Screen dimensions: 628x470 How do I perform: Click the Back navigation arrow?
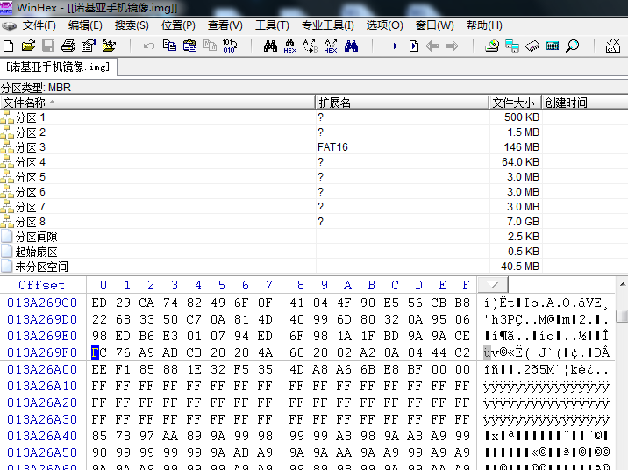tap(432, 46)
